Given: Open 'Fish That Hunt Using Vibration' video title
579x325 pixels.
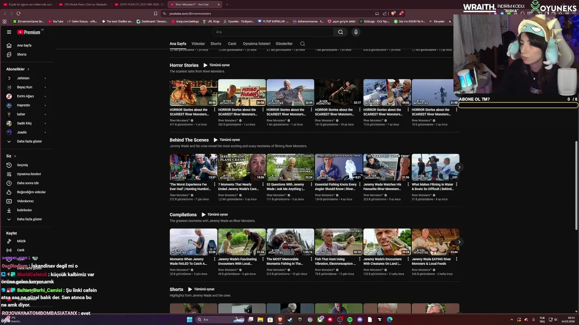Looking at the screenshot, I should tap(336, 261).
